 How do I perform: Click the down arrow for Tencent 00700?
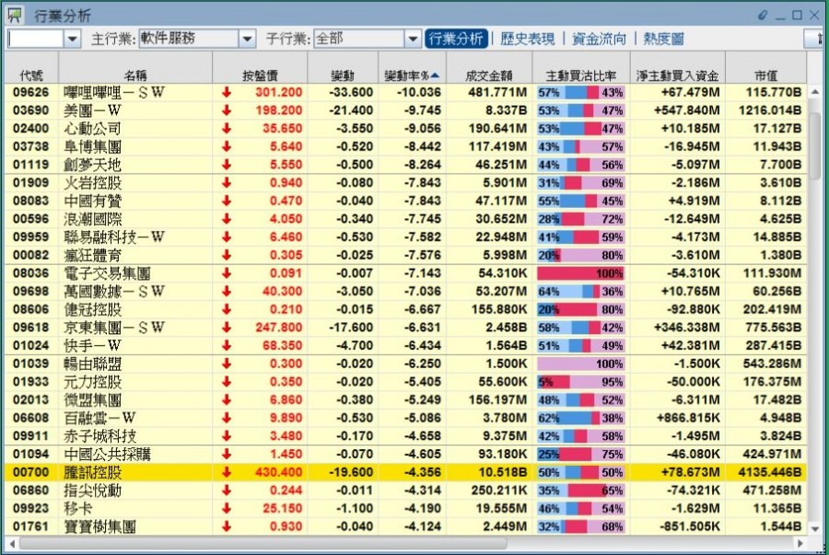click(227, 471)
